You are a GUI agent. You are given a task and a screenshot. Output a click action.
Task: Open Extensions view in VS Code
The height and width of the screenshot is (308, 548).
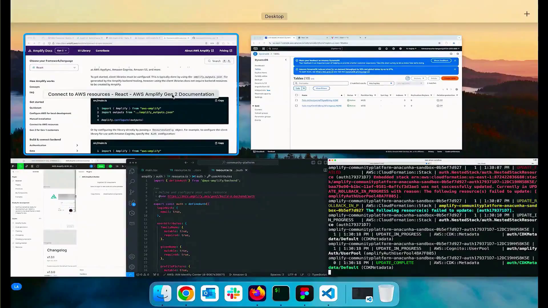tap(132, 203)
